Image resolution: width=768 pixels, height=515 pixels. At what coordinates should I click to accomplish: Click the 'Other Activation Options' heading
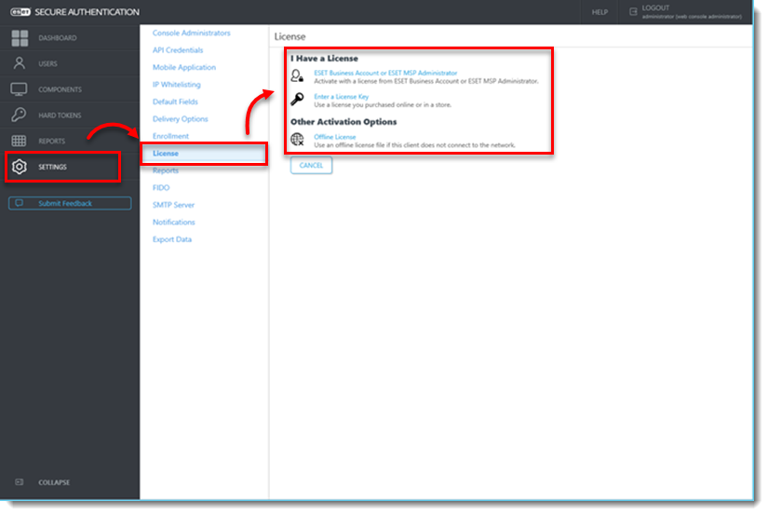tap(344, 121)
